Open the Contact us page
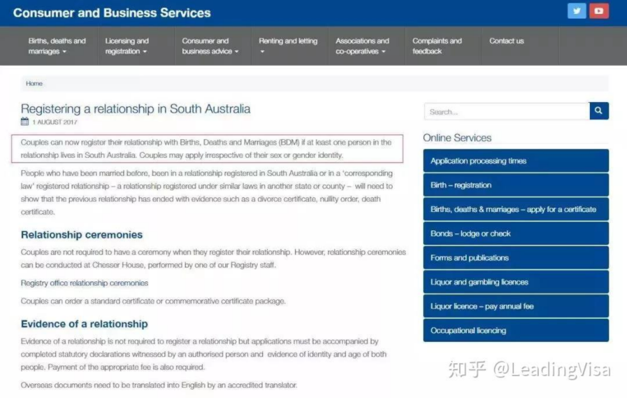This screenshot has width=627, height=398. 506,41
